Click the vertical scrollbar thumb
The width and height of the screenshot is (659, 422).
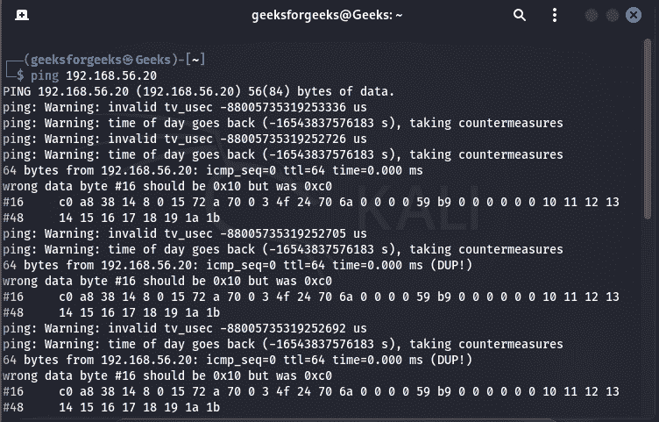tap(648, 129)
